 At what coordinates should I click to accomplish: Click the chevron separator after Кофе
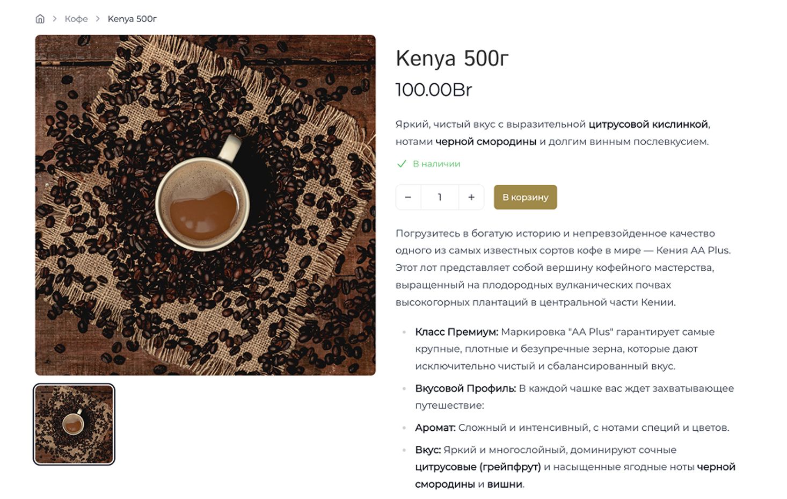coord(98,19)
